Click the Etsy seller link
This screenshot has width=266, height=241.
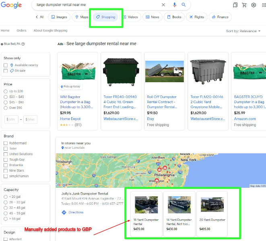151,119
